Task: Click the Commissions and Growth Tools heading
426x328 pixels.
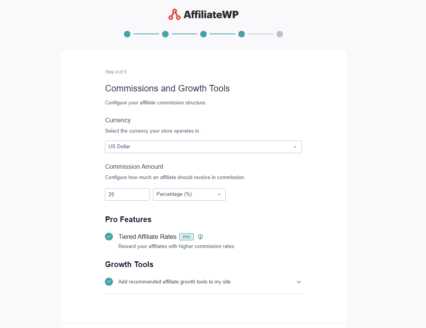Action: (167, 88)
